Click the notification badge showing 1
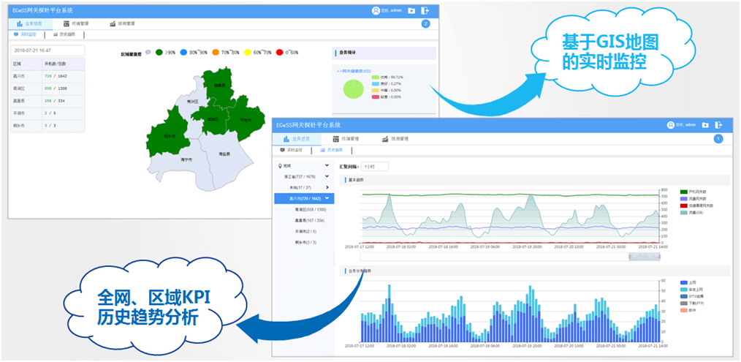This screenshot has height=362, width=741. (x=718, y=138)
